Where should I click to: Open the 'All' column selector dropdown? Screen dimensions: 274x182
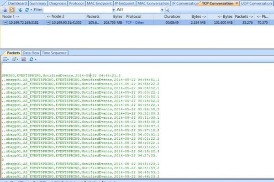click(x=162, y=10)
